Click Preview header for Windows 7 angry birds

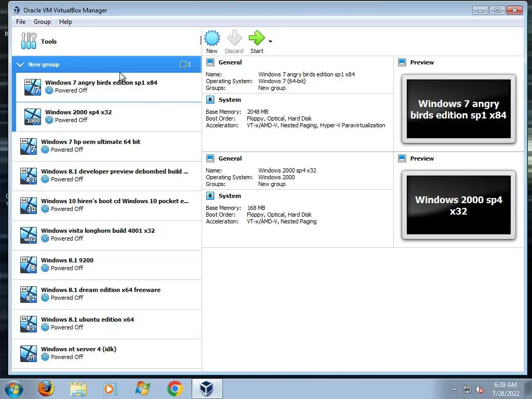(422, 62)
